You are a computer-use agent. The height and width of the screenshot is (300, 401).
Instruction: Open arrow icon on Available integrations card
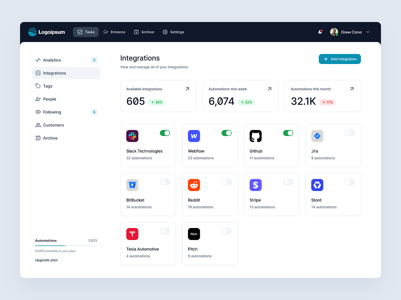(x=187, y=89)
